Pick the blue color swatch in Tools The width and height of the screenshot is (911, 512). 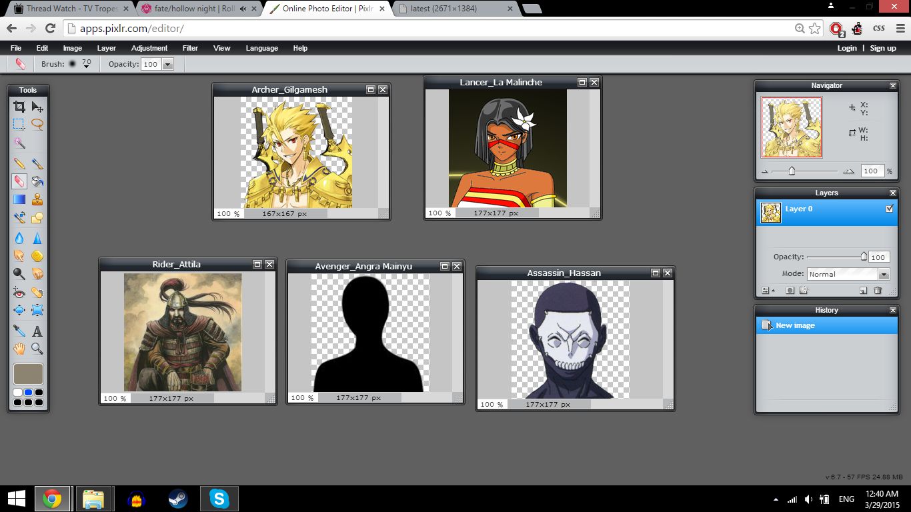point(28,393)
